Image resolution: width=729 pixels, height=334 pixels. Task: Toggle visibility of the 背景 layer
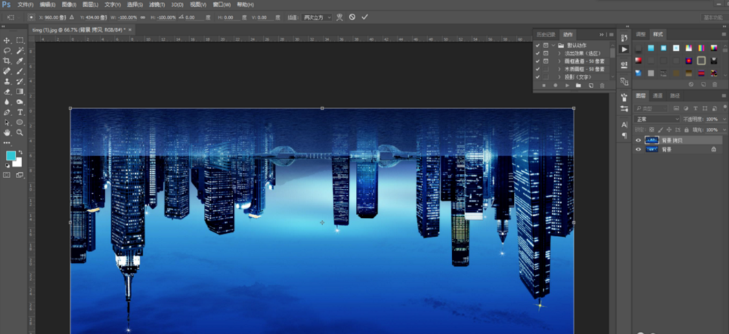coord(638,149)
